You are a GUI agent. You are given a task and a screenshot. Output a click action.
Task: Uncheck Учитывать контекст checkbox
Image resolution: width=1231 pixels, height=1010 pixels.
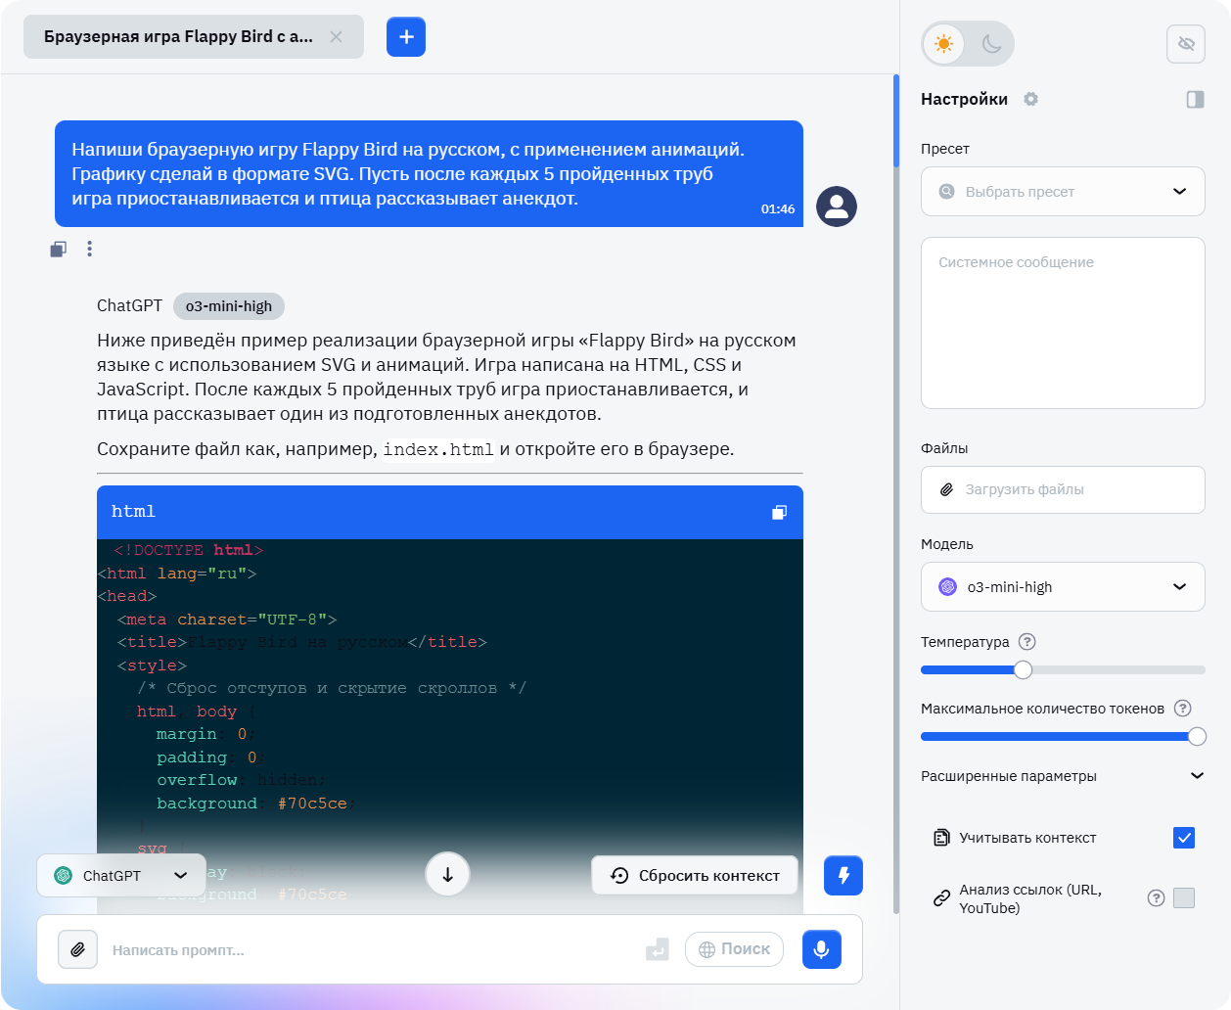click(x=1184, y=838)
